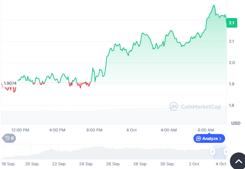This screenshot has width=245, height=169.
Task: Click the current price tag 2.1
Action: pos(231,23)
